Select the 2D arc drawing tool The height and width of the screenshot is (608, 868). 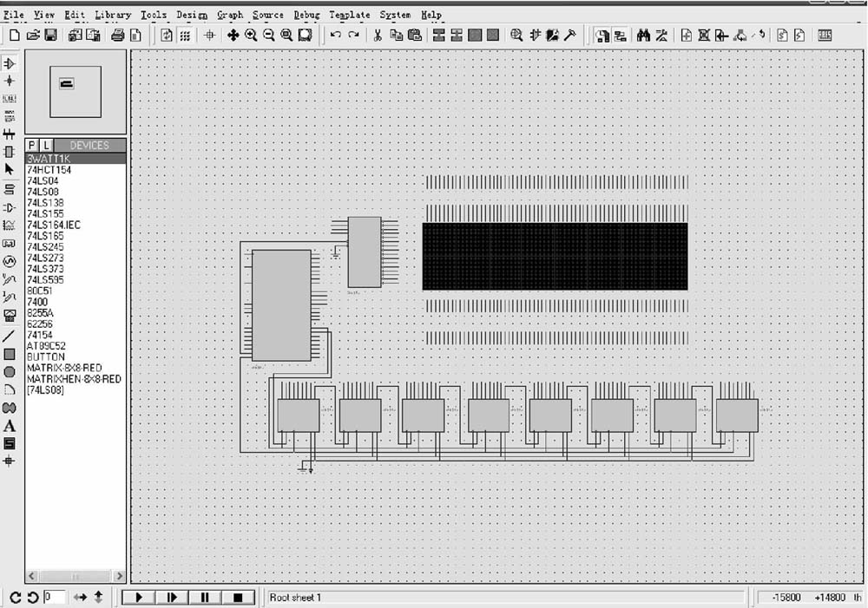click(9, 389)
